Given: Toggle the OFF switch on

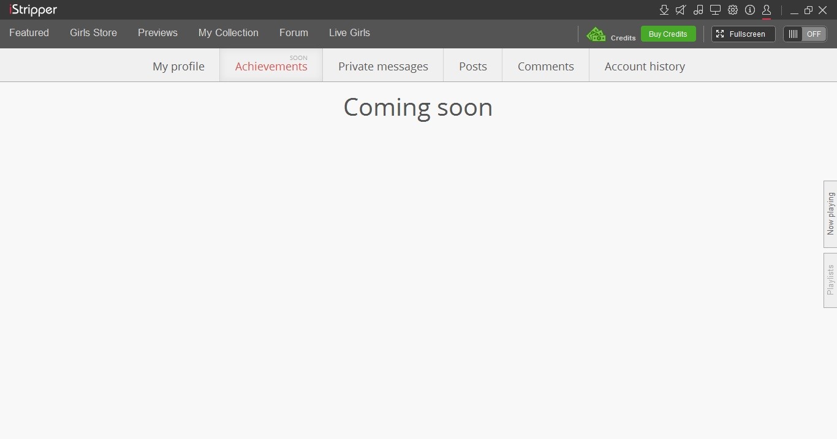Looking at the screenshot, I should coord(805,34).
